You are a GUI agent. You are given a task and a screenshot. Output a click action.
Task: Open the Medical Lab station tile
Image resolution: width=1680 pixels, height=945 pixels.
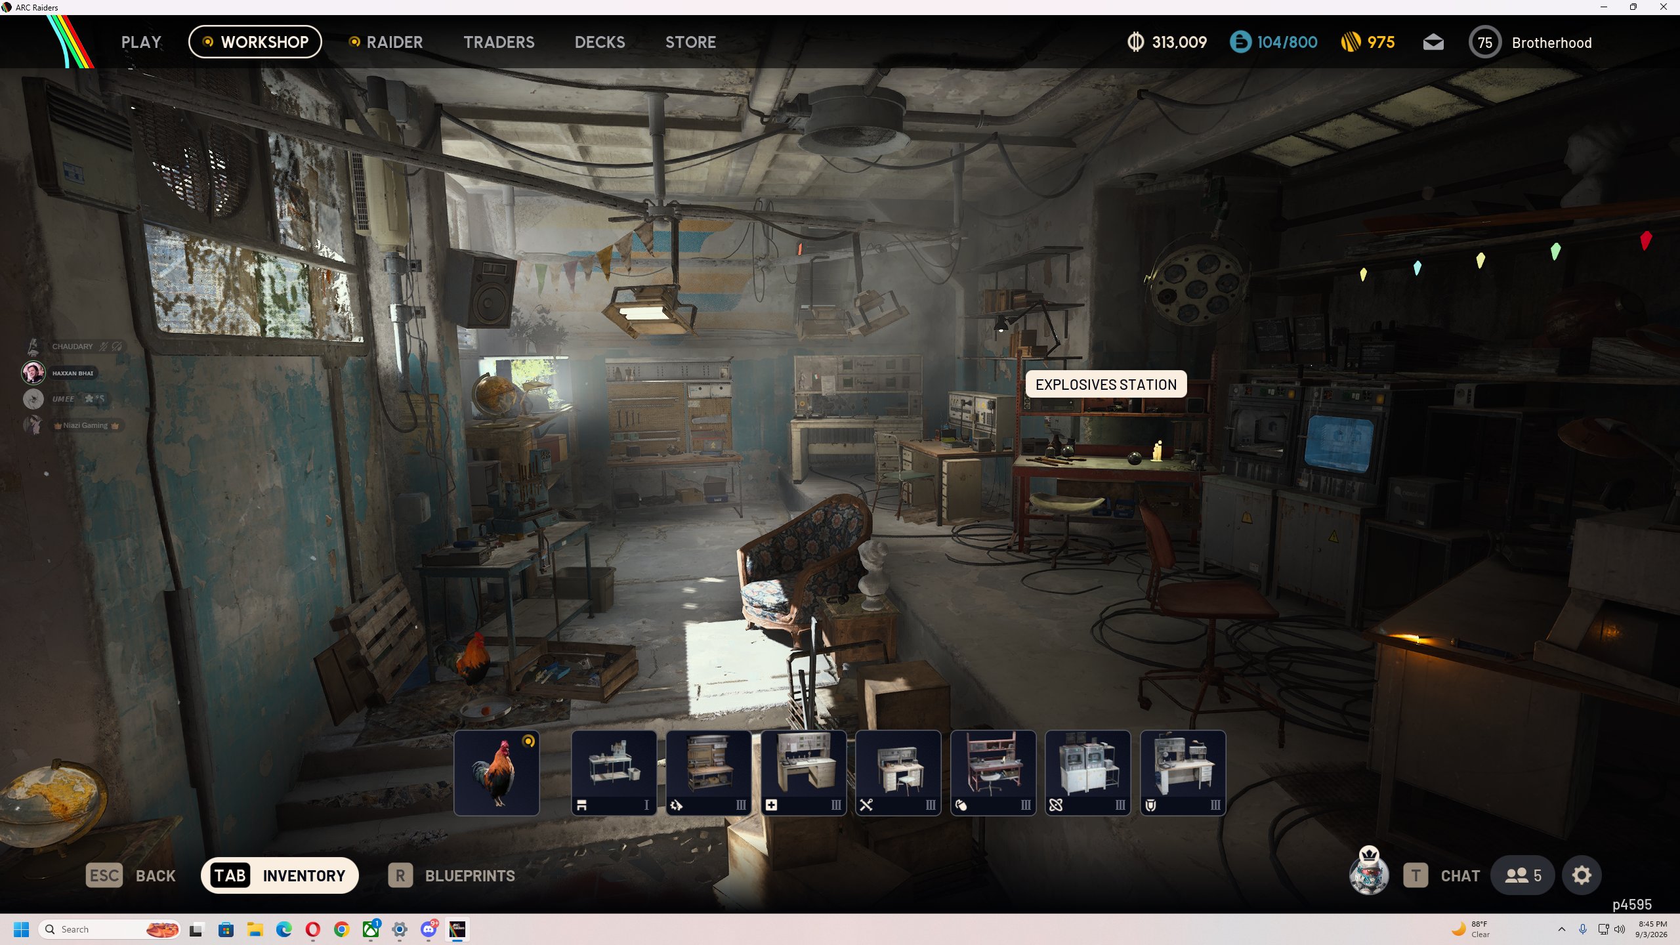(x=804, y=772)
